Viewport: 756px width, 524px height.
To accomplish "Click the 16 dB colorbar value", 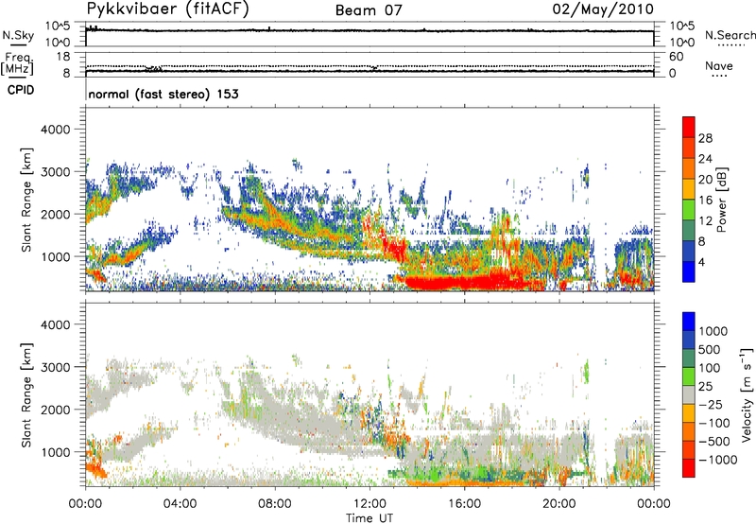I will pos(705,201).
